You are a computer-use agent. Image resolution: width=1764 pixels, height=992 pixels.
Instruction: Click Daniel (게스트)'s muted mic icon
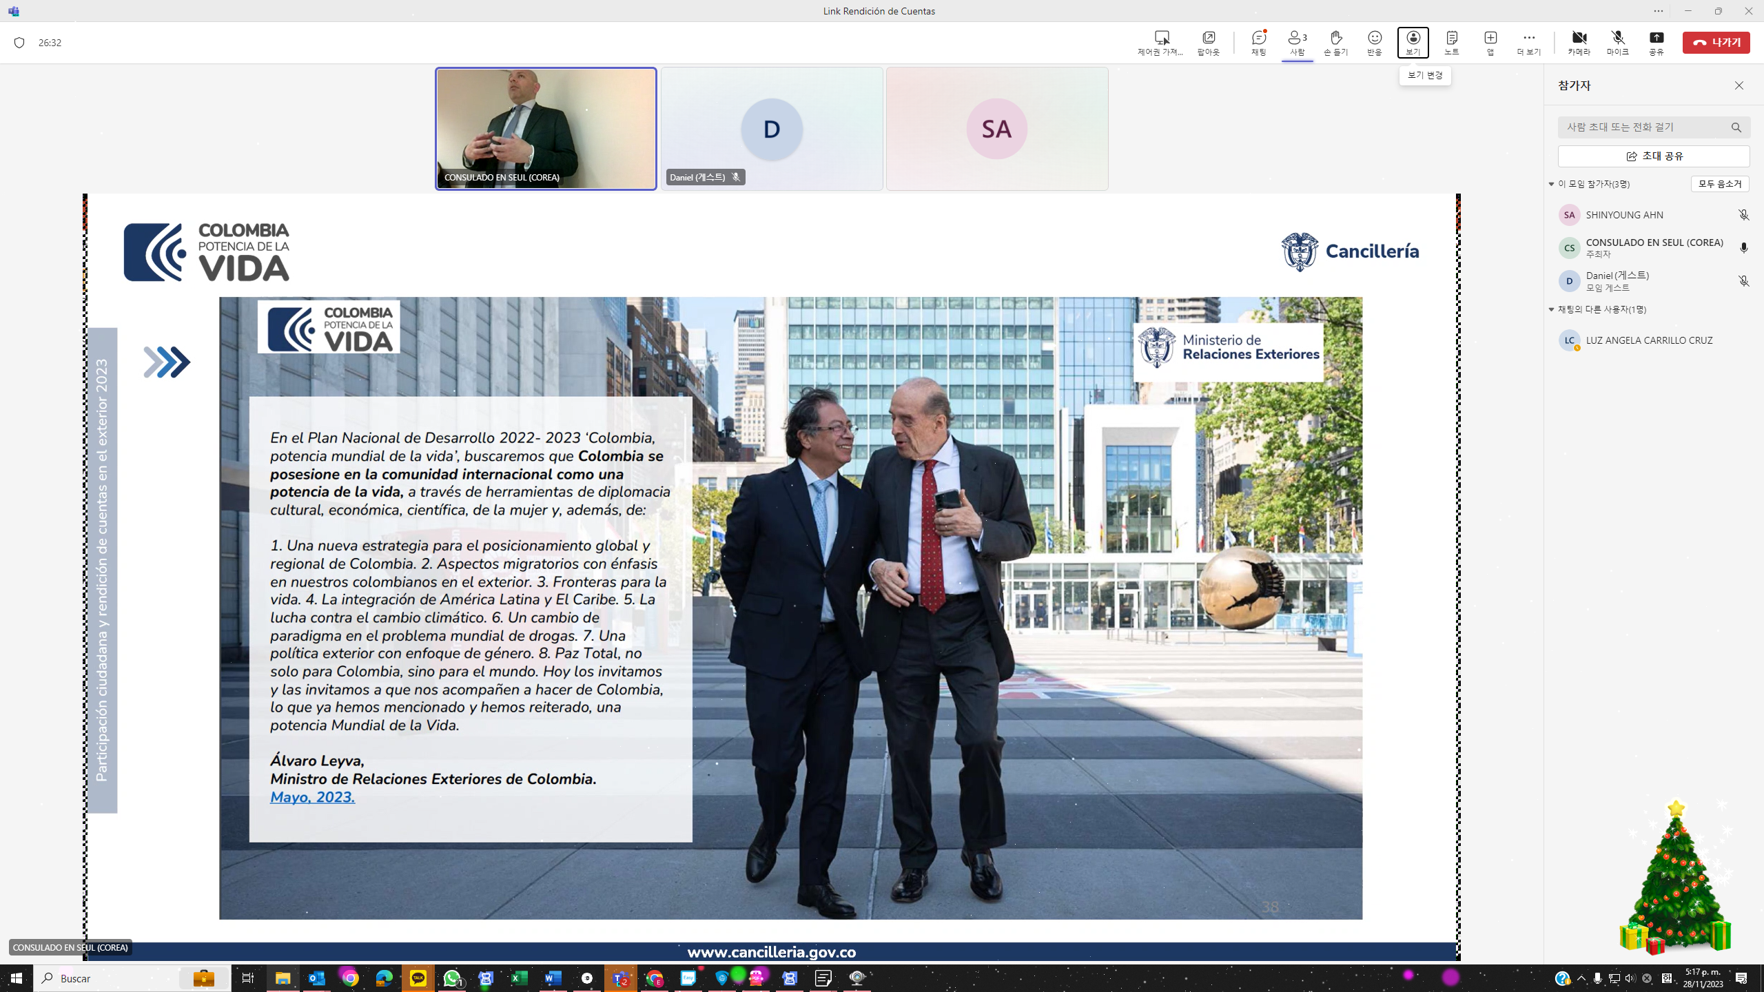coord(1743,281)
